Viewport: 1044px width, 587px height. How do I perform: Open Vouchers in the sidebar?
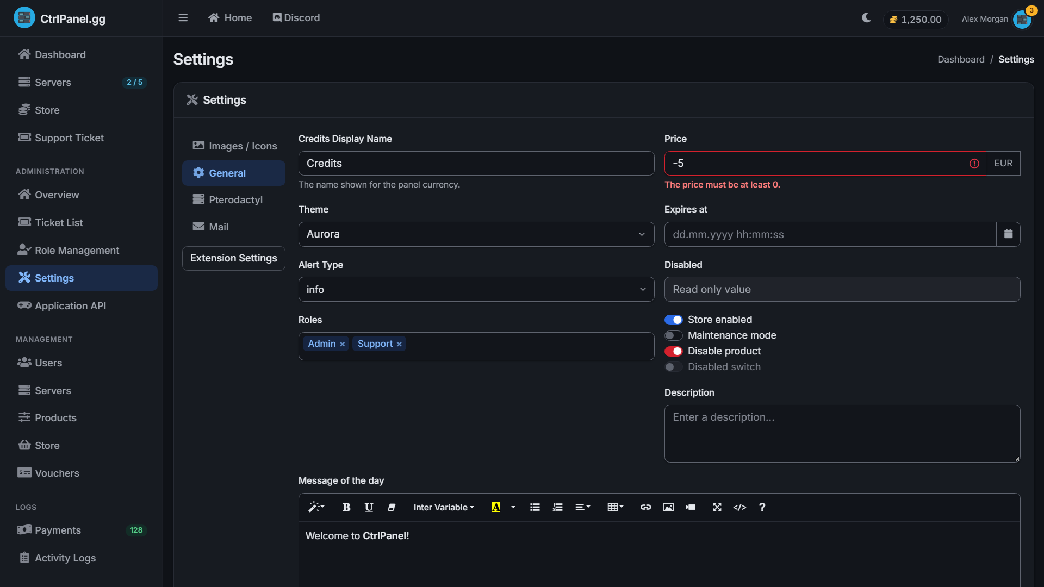(82, 473)
